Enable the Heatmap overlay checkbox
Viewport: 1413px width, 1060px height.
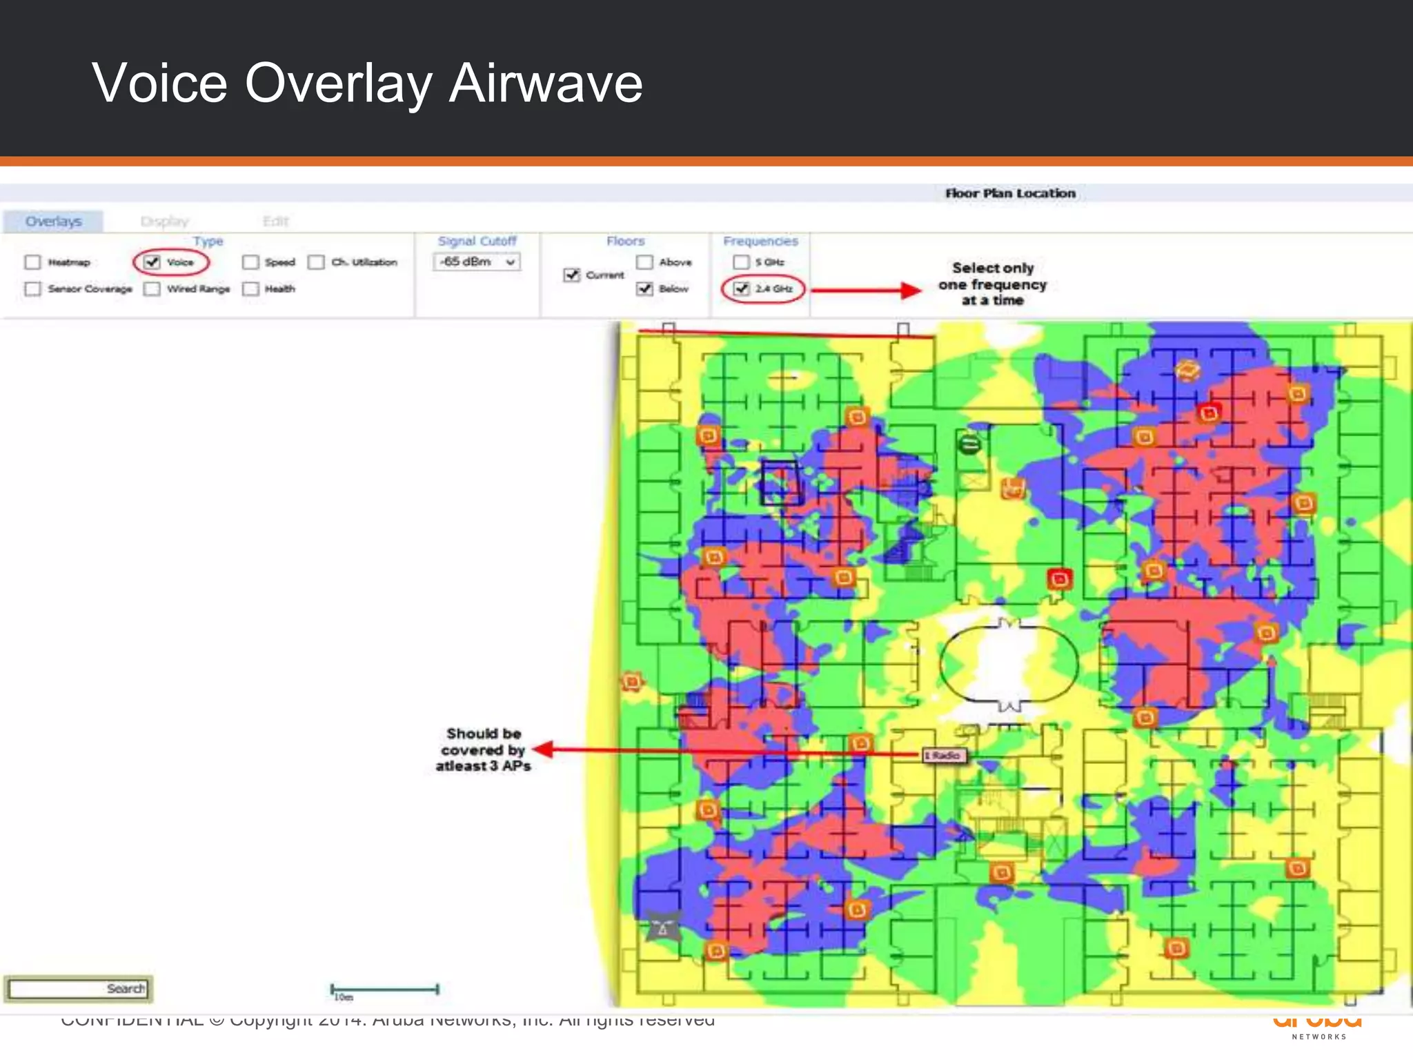tap(32, 262)
